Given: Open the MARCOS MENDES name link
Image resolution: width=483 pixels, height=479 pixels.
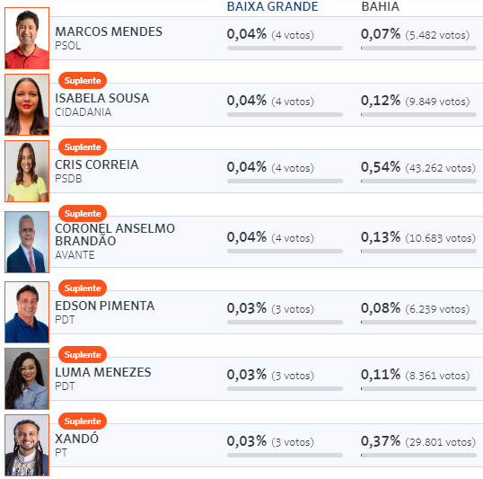Looking at the screenshot, I should tap(109, 31).
